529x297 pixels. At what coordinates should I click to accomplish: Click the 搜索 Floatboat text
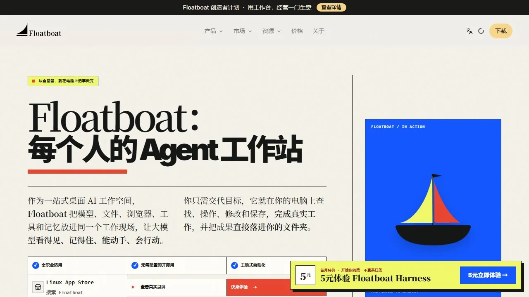click(64, 292)
